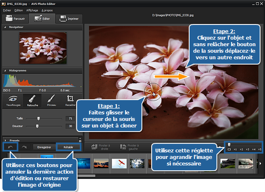
Task: Click the Douceur value input field
Action: [x=71, y=126]
